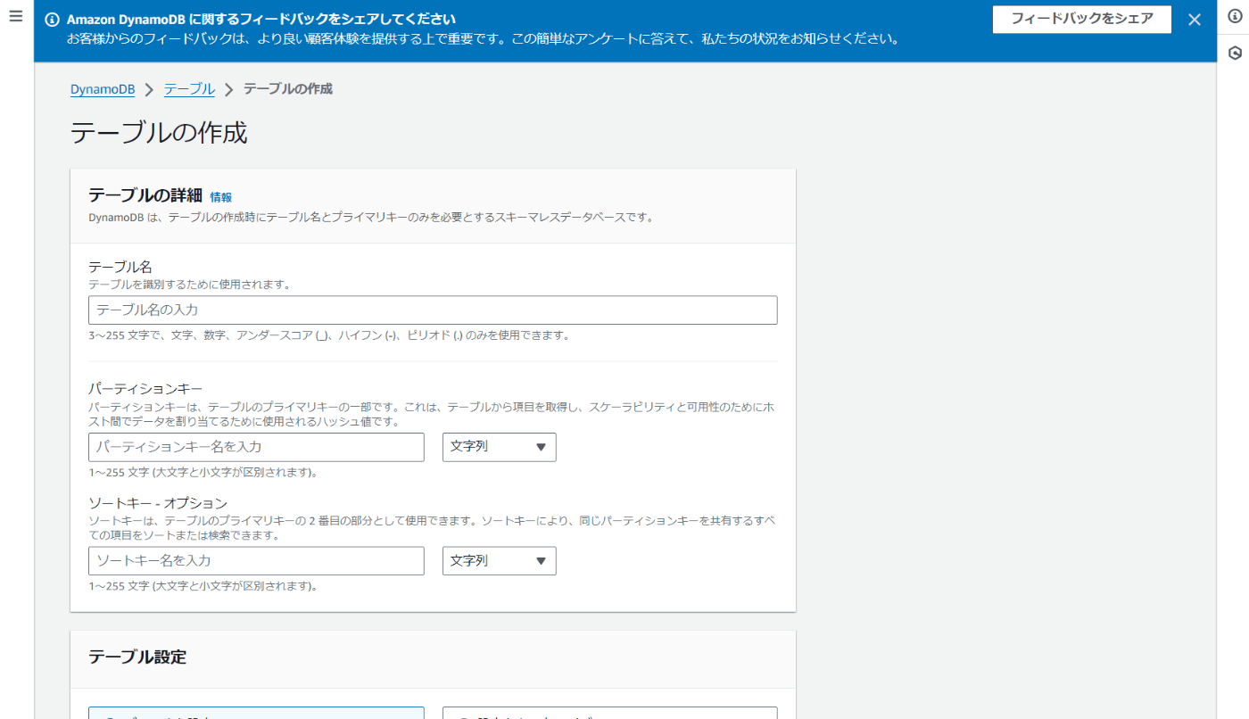The image size is (1249, 719).
Task: Click the パーティションキー名を入力 field
Action: 256,447
